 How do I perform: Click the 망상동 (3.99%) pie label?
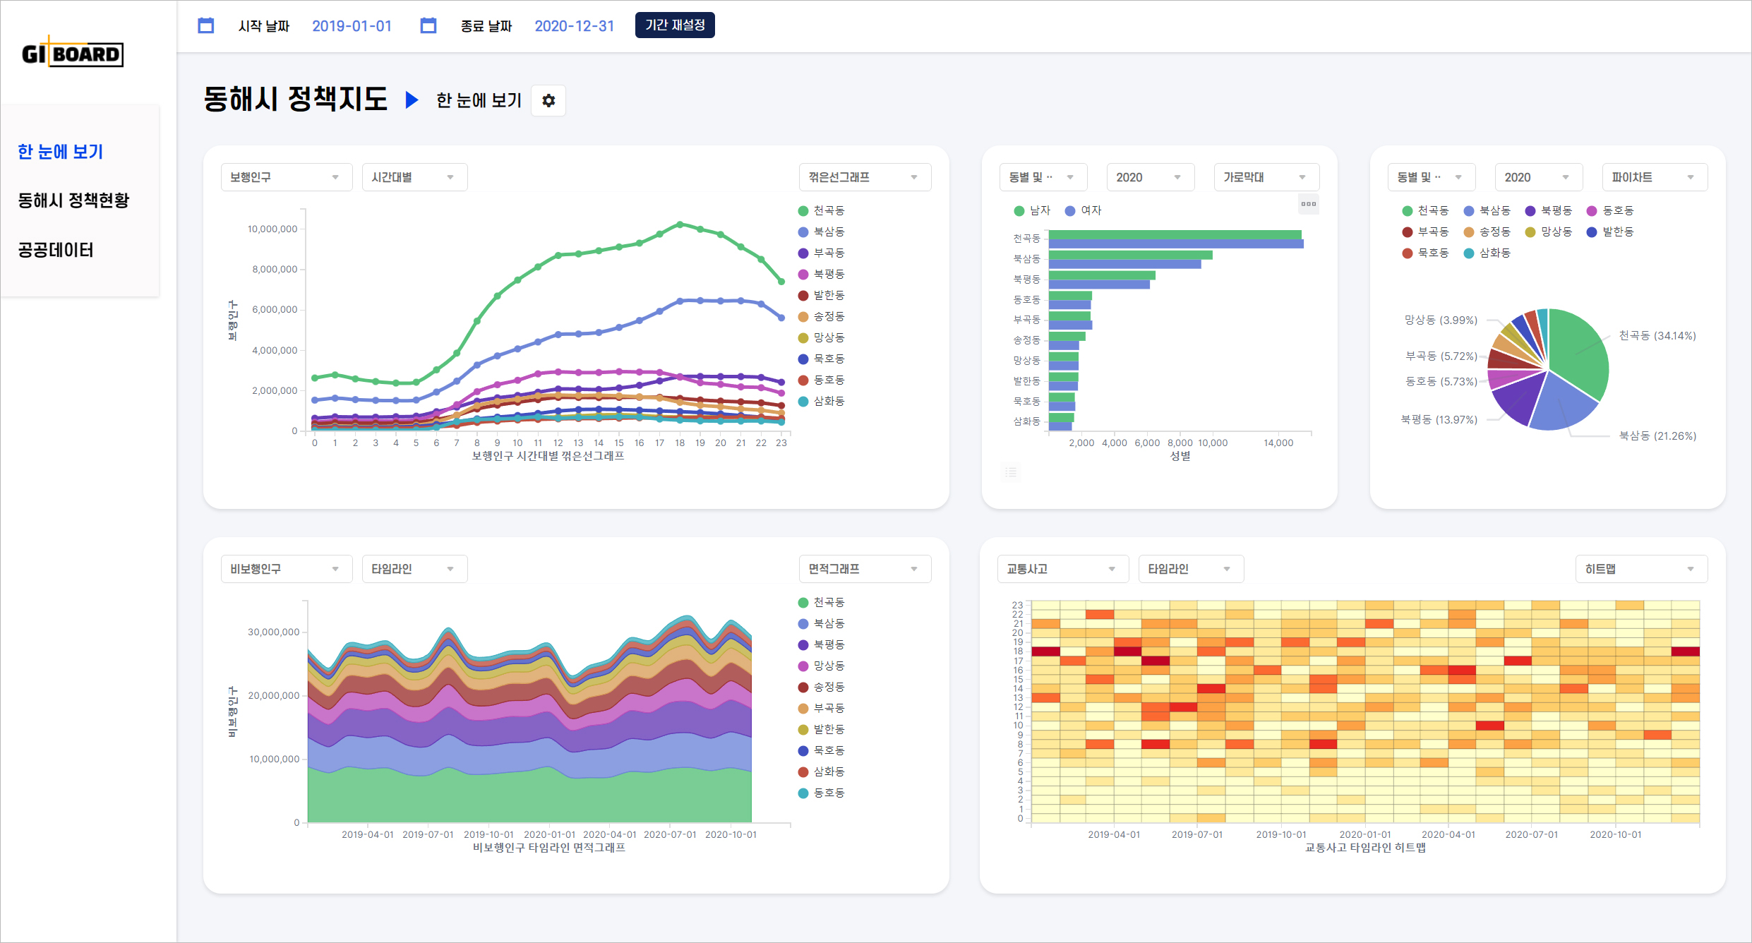[x=1441, y=320]
